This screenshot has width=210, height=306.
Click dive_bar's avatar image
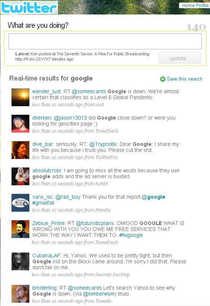pyautogui.click(x=20, y=150)
